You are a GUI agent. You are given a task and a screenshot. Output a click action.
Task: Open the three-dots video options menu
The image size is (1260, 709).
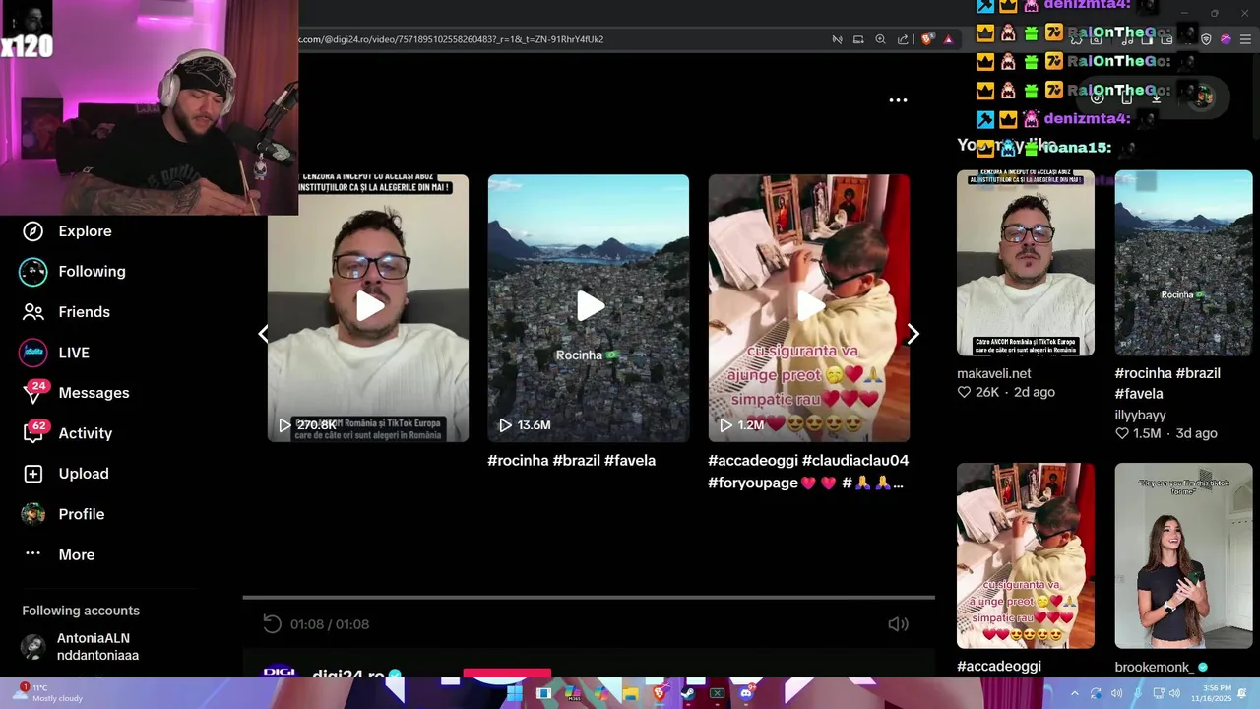[898, 99]
